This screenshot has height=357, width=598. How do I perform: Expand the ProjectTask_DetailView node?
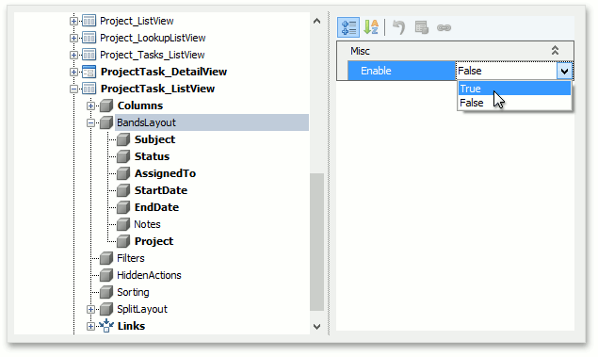click(x=73, y=72)
